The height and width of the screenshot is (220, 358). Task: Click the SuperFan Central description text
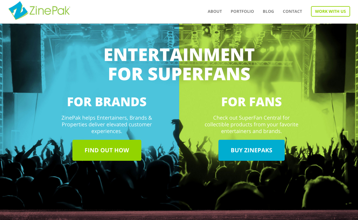pos(251,125)
